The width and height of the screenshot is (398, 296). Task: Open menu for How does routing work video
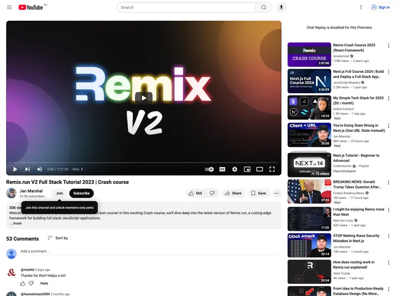(388, 262)
